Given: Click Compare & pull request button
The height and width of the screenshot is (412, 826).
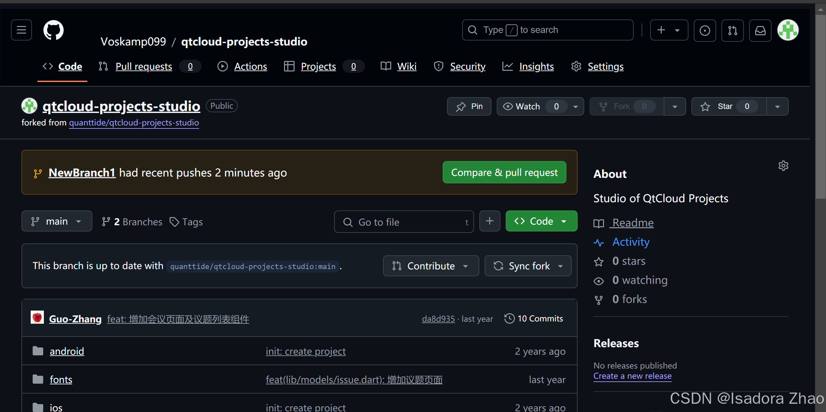Looking at the screenshot, I should point(504,172).
